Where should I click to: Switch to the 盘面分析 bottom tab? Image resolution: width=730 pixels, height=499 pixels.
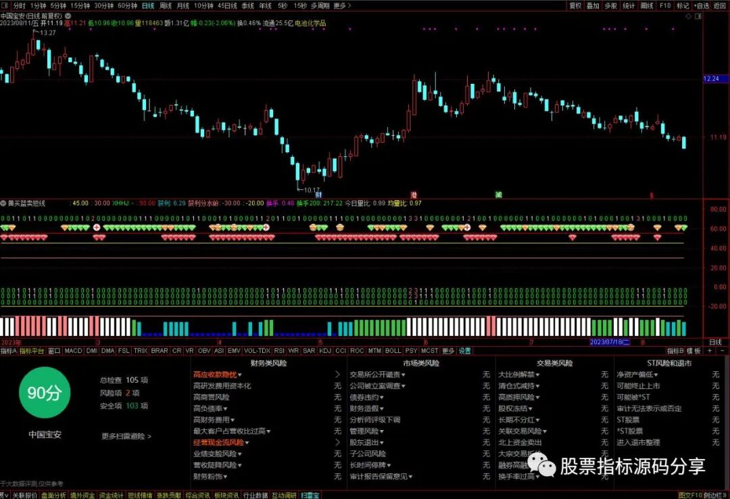pyautogui.click(x=53, y=495)
